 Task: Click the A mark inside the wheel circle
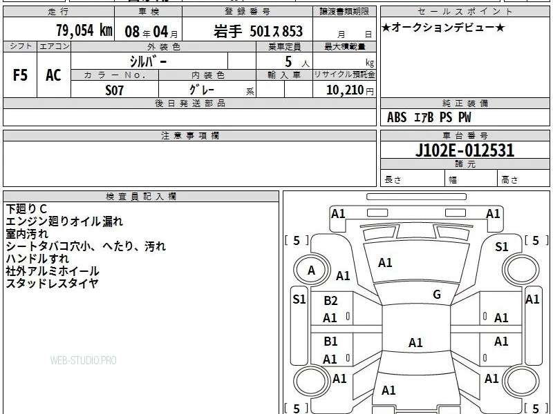tap(311, 270)
